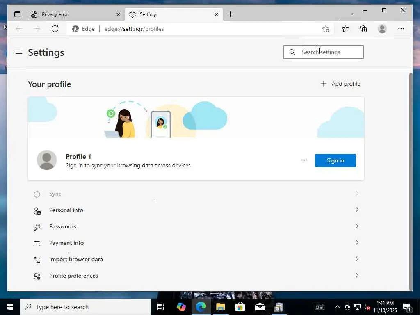Launch Copilot from the taskbar

(181, 307)
